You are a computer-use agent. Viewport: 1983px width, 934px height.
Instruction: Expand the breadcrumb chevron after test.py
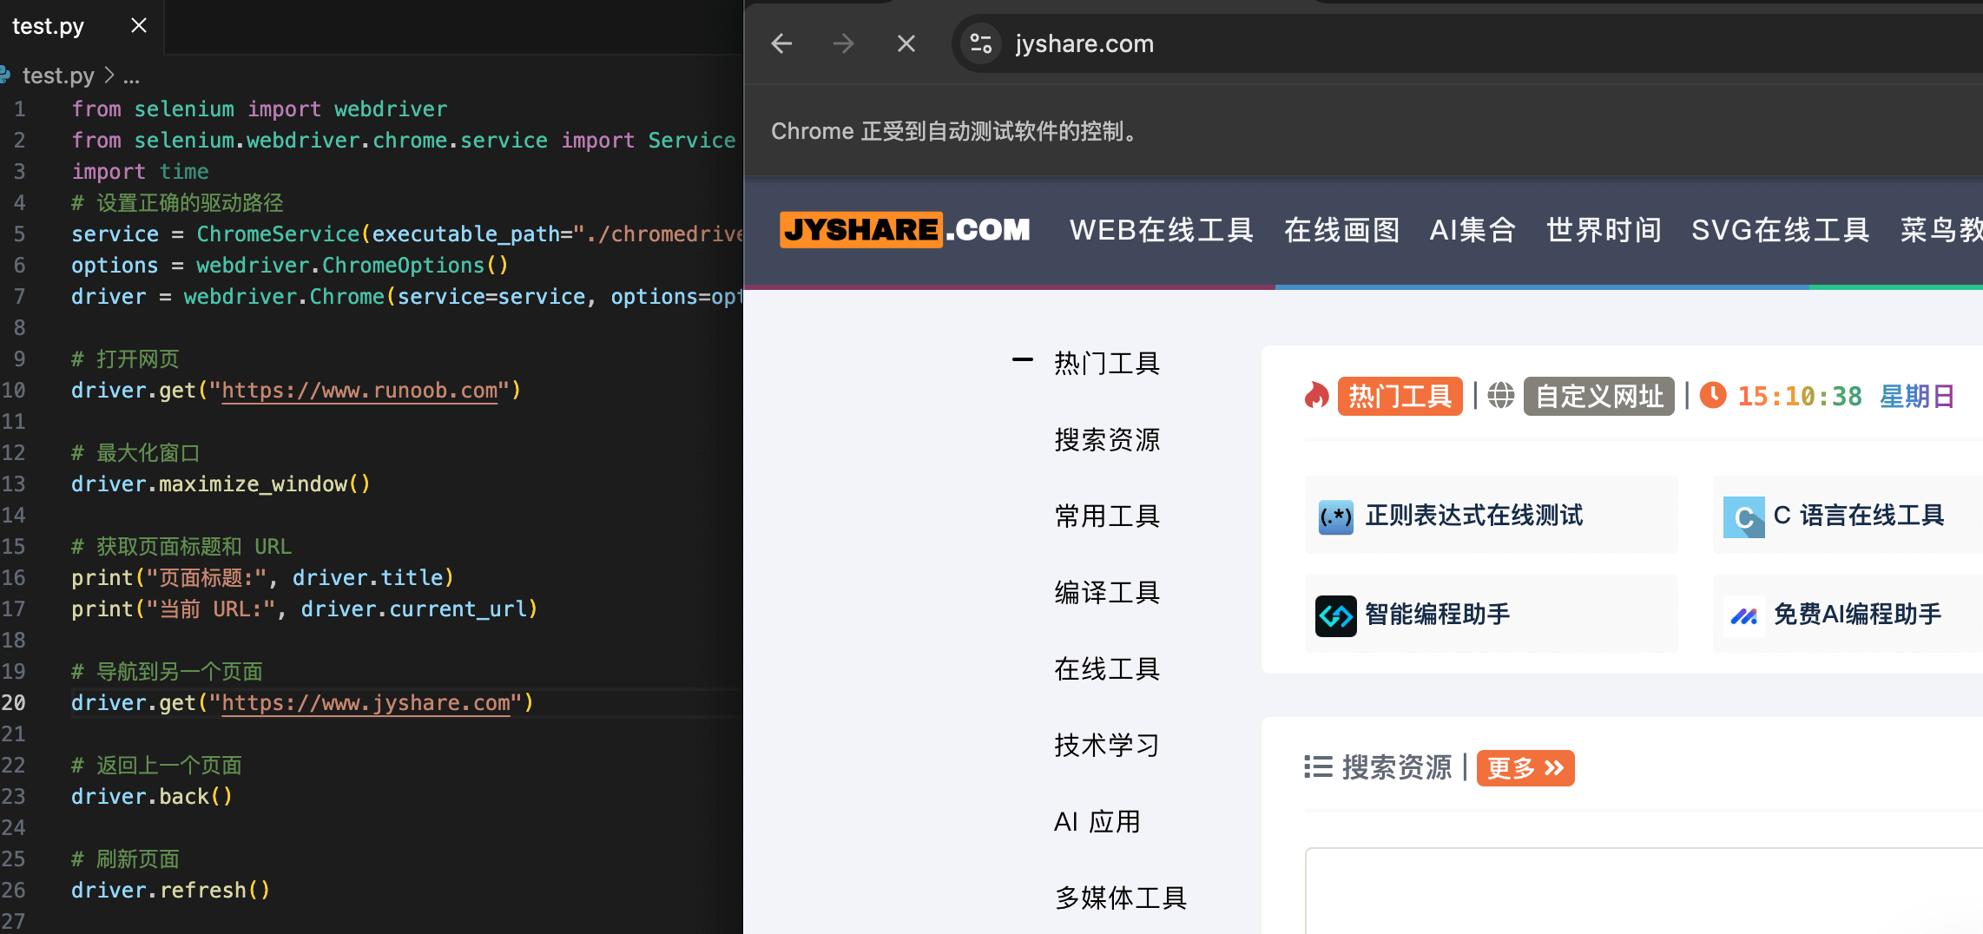[109, 76]
